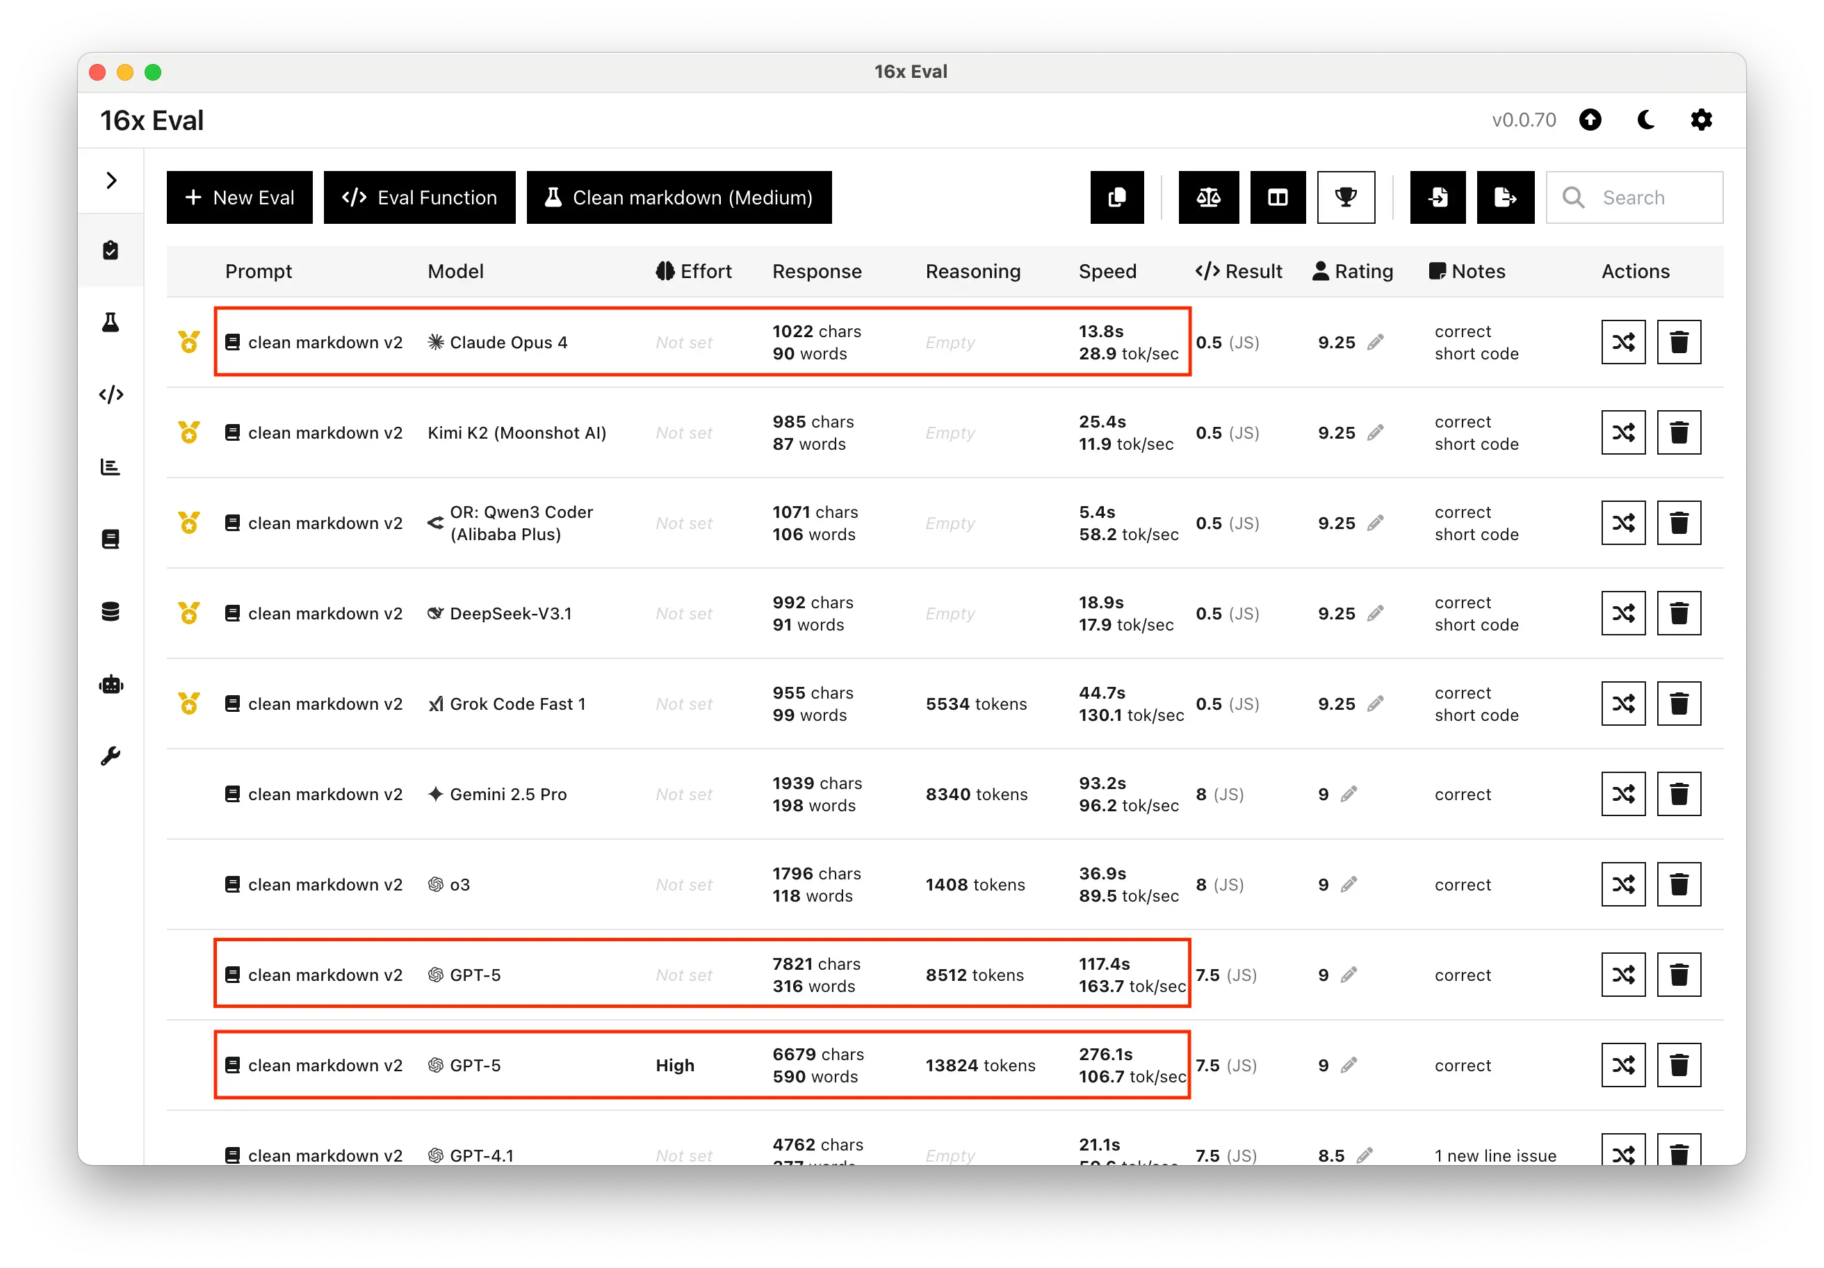Open the Grok Code Fast 1 model cell

507,704
